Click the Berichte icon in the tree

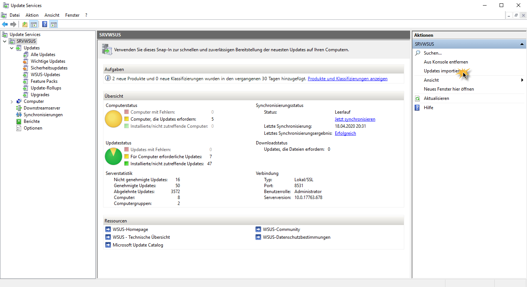[x=19, y=121]
